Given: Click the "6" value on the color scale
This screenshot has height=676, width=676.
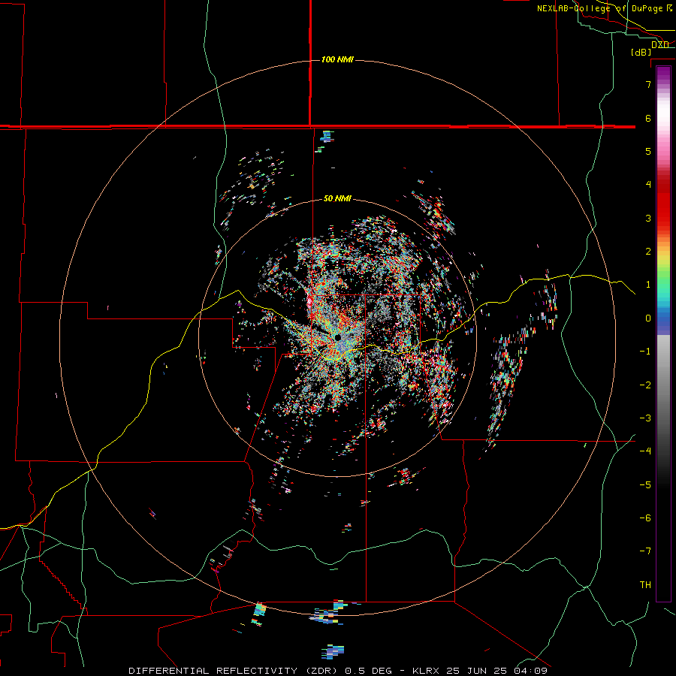Looking at the screenshot, I should pyautogui.click(x=648, y=118).
